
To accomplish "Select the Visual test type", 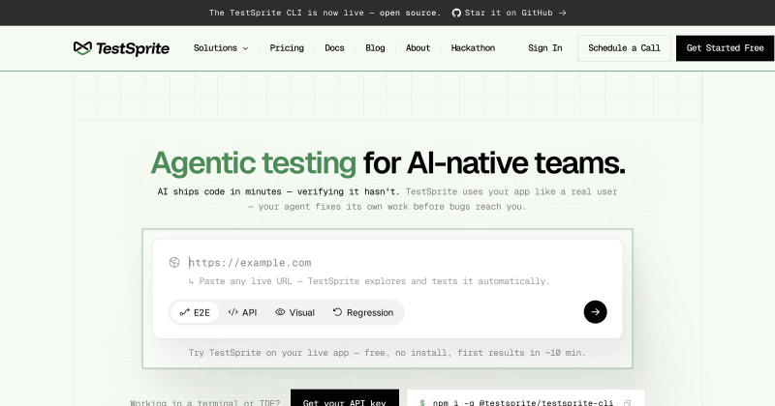I will pyautogui.click(x=295, y=312).
